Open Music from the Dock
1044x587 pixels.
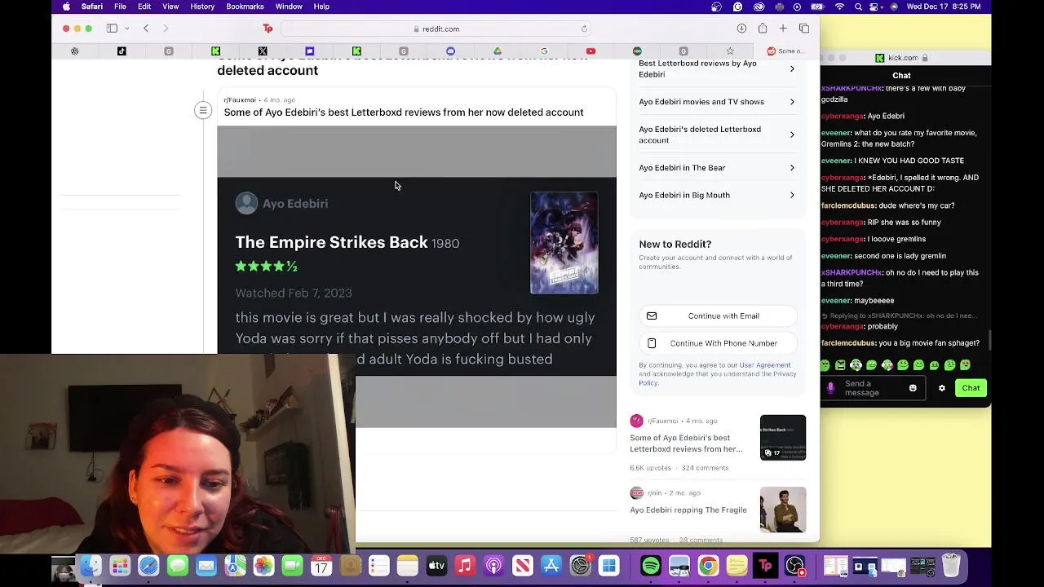coord(465,566)
